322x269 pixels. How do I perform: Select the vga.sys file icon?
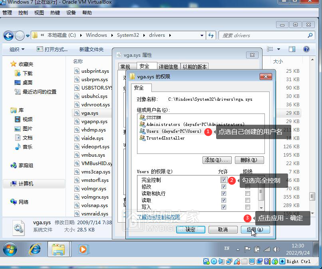(77, 113)
